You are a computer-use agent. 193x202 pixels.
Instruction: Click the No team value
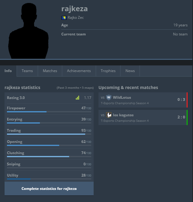180,34
